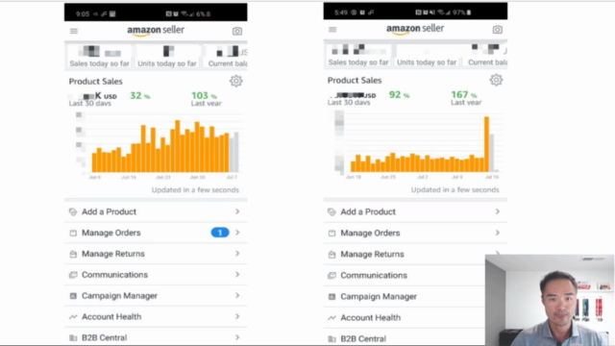Open Communications on right phone
615x346 pixels.
pyautogui.click(x=404, y=276)
